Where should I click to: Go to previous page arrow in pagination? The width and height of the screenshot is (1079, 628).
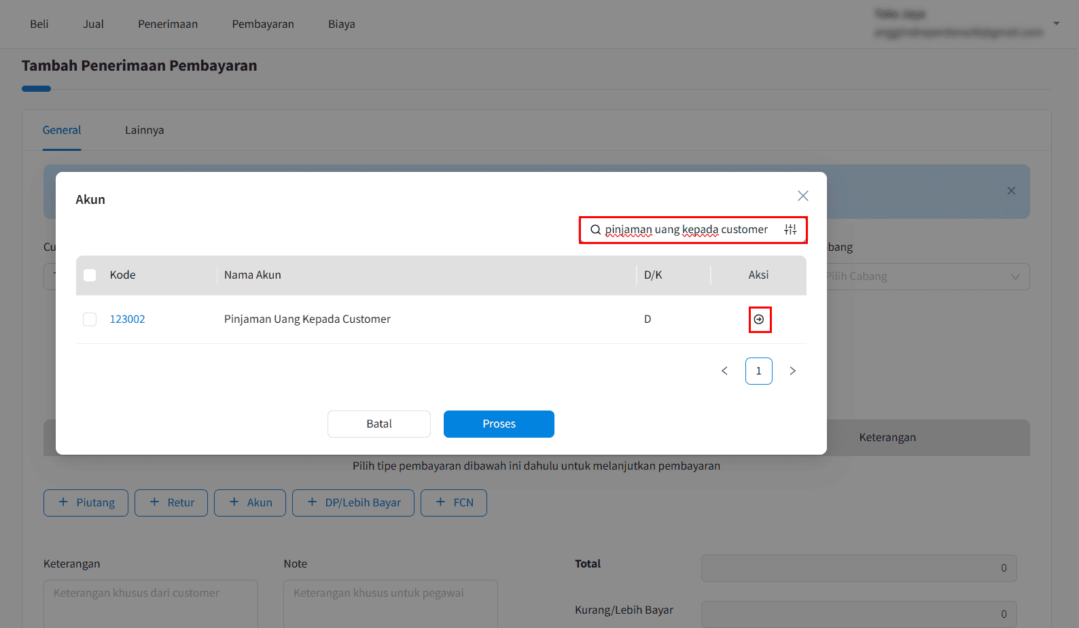pyautogui.click(x=724, y=371)
